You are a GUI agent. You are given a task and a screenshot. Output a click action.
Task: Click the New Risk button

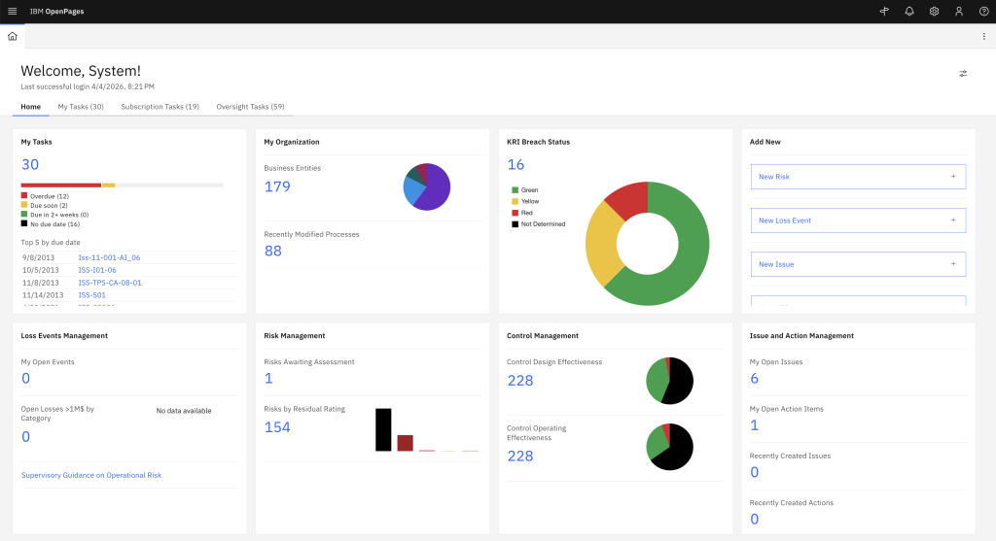(x=858, y=177)
